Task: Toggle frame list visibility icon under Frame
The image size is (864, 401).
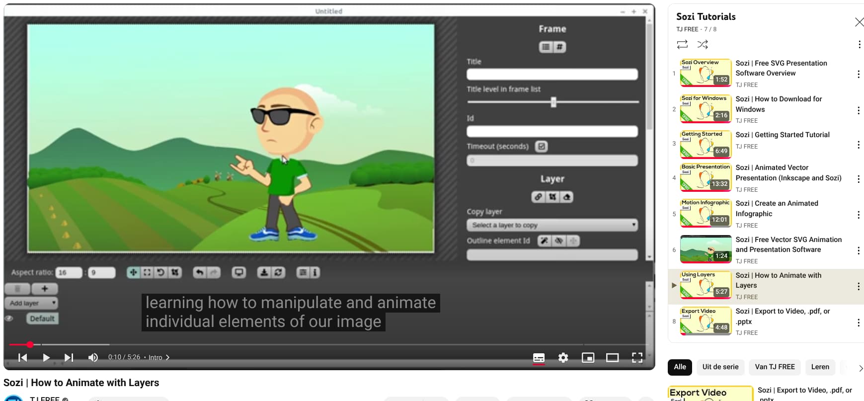Action: 546,47
